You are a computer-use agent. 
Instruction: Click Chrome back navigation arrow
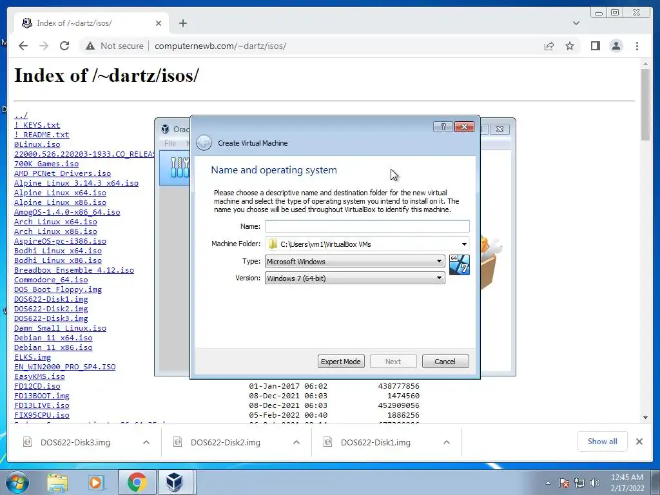point(23,46)
